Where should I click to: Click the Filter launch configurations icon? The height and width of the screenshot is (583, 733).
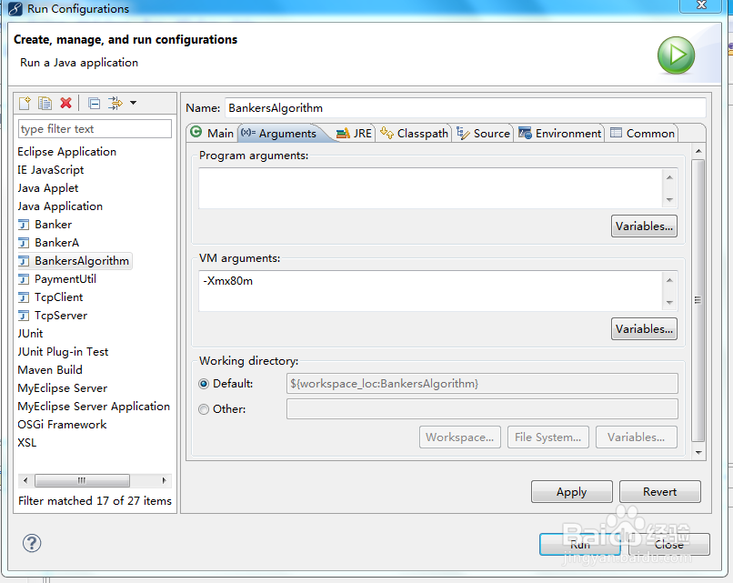(115, 103)
